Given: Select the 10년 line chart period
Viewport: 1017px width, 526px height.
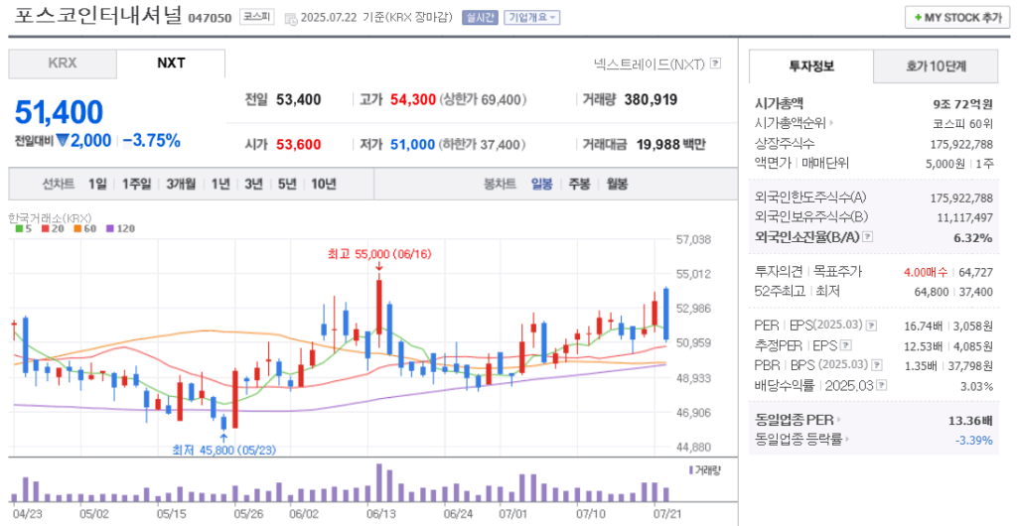Looking at the screenshot, I should (323, 184).
